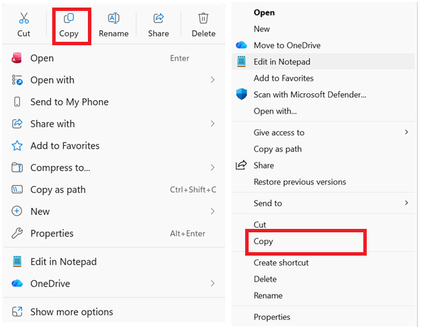Image resolution: width=432 pixels, height=331 pixels.
Task: Click the wrench icon for Properties
Action: 17,233
